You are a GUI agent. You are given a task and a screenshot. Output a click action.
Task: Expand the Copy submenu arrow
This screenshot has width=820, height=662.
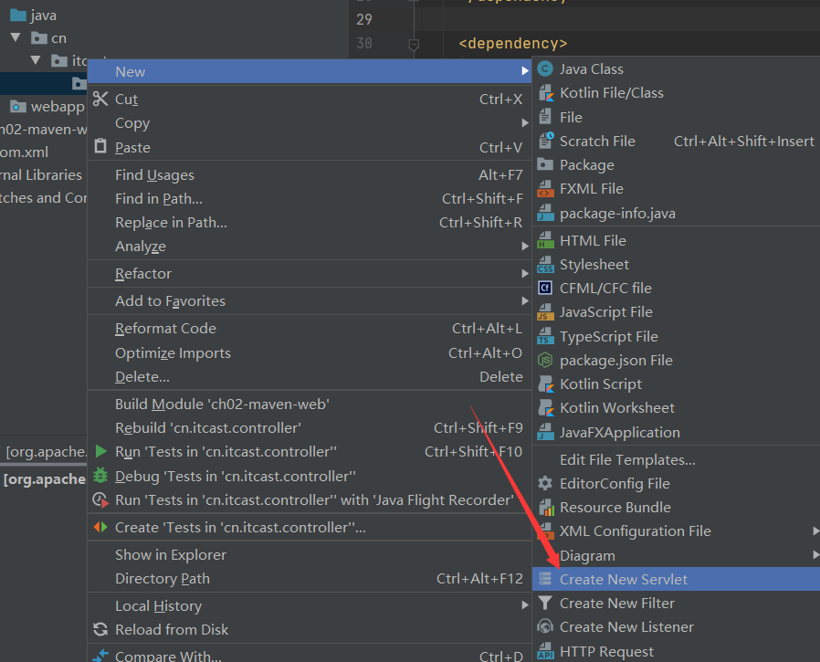click(x=524, y=123)
